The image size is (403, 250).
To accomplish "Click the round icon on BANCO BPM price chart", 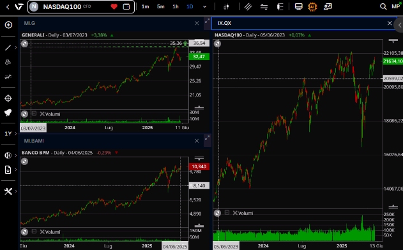I will [24, 162].
